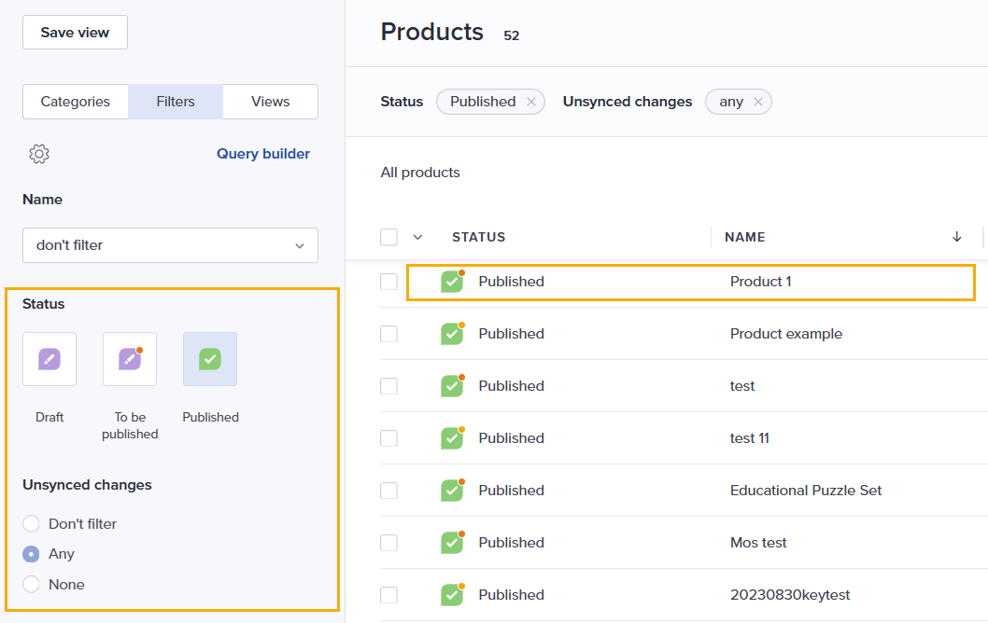Viewport: 988px width, 623px height.
Task: Open filter settings gear icon
Action: pyautogui.click(x=39, y=154)
